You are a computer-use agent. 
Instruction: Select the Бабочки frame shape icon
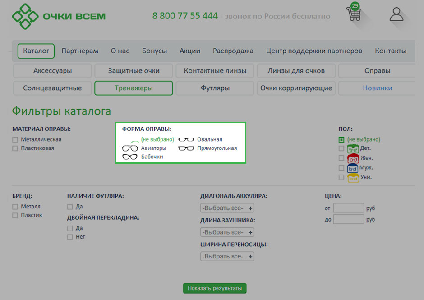click(x=130, y=157)
